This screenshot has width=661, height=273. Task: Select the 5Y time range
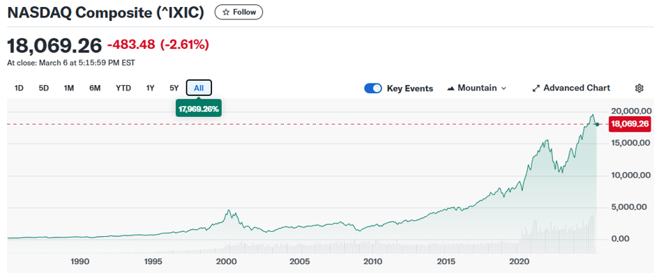(x=174, y=88)
